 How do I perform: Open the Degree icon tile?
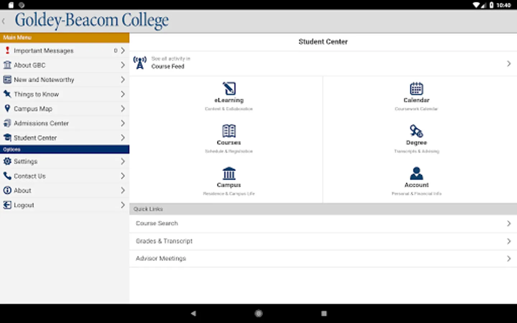[x=416, y=131]
